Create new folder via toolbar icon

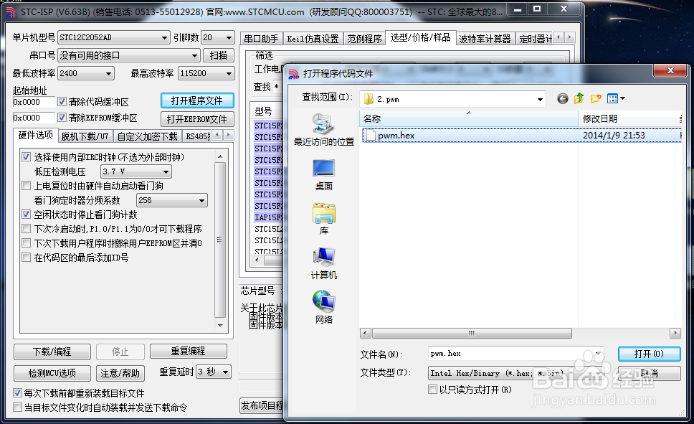tap(596, 99)
